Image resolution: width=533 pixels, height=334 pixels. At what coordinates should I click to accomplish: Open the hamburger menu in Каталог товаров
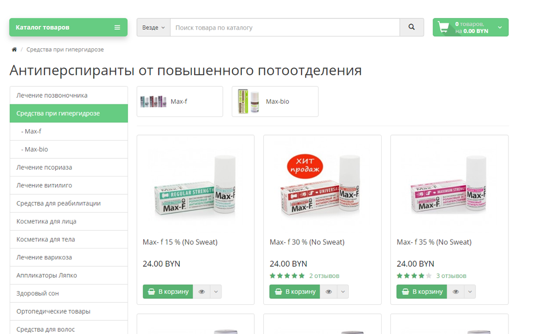coord(117,27)
